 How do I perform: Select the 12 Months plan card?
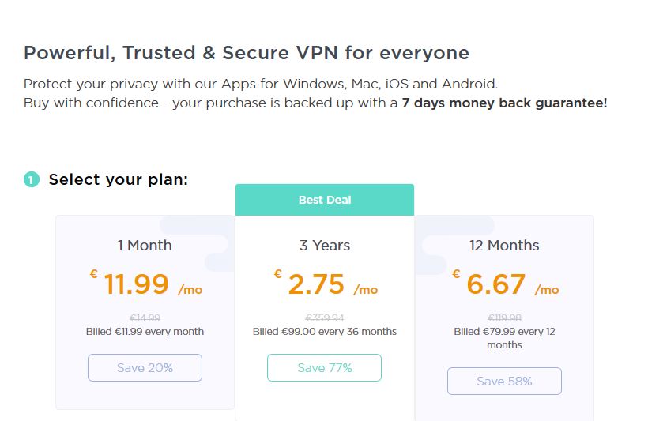click(504, 318)
